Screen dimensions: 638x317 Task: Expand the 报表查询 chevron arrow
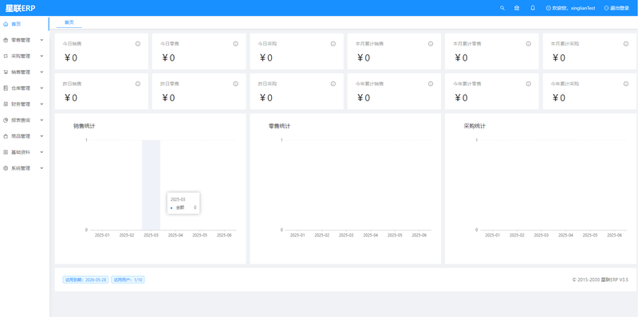(42, 120)
